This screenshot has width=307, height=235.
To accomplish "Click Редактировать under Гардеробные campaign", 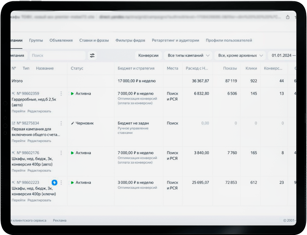I will [x=39, y=111].
